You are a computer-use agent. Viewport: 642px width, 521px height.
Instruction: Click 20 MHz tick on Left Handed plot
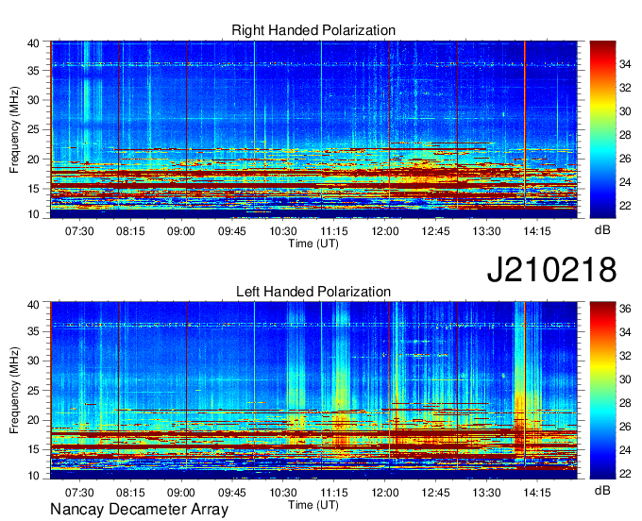coord(34,420)
